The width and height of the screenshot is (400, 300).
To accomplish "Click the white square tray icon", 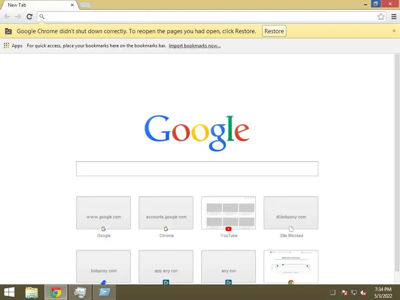I will (333, 292).
